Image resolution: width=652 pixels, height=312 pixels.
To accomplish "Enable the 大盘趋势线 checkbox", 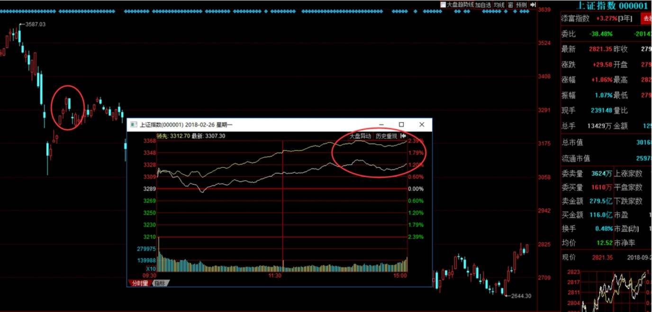I will [x=443, y=5].
